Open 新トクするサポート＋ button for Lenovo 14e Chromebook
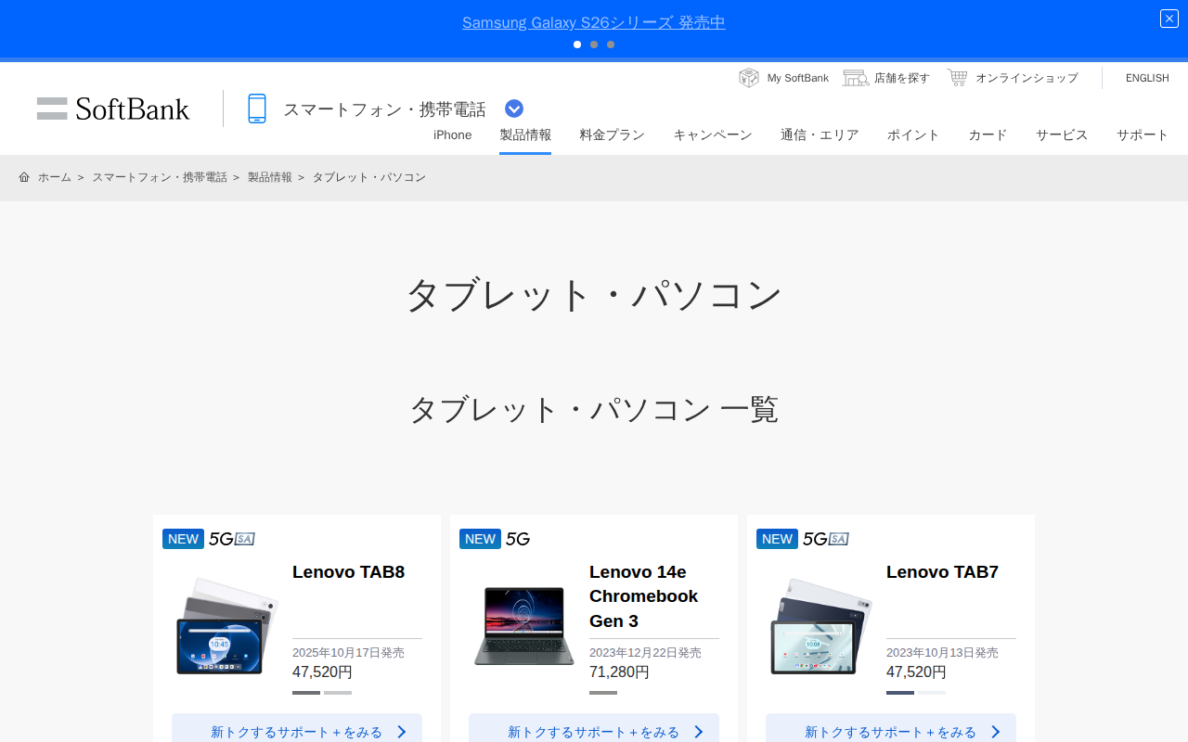This screenshot has width=1188, height=742. [594, 729]
